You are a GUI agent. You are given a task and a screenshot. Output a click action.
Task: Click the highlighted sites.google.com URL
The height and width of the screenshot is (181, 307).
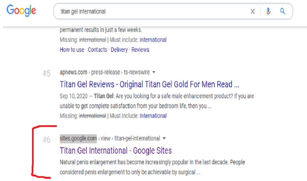pyautogui.click(x=78, y=138)
